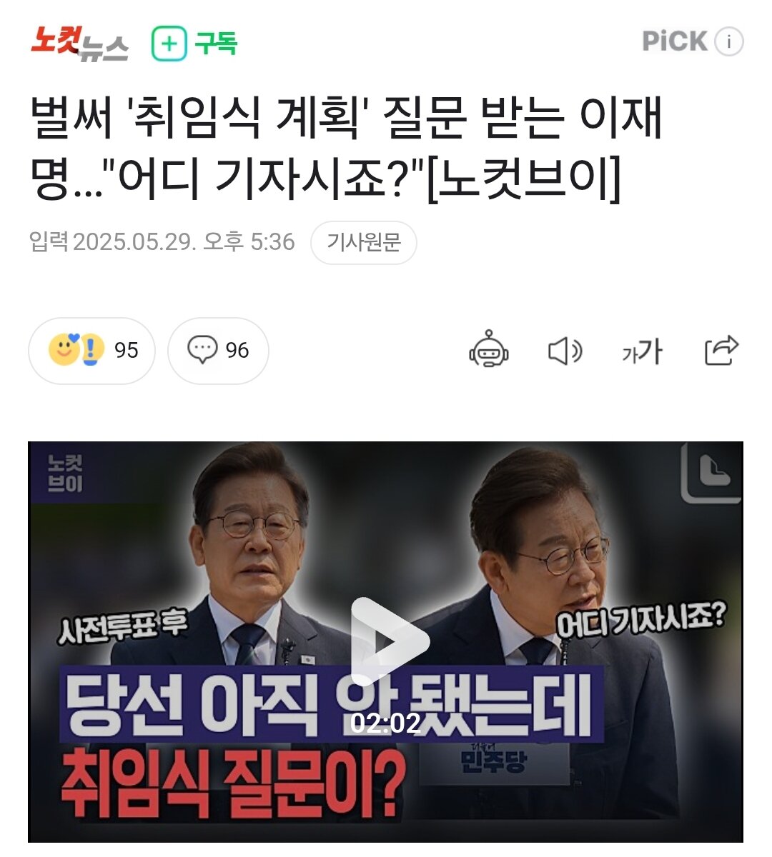This screenshot has height=857, width=772.
Task: Open the 기사원문 original article button
Action: click(364, 243)
